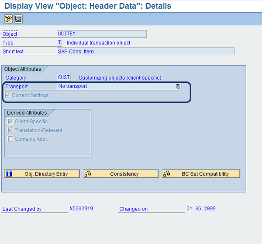The height and width of the screenshot is (244, 262).
Task: Click 'Individual transaction object' description text
Action: tap(98, 43)
